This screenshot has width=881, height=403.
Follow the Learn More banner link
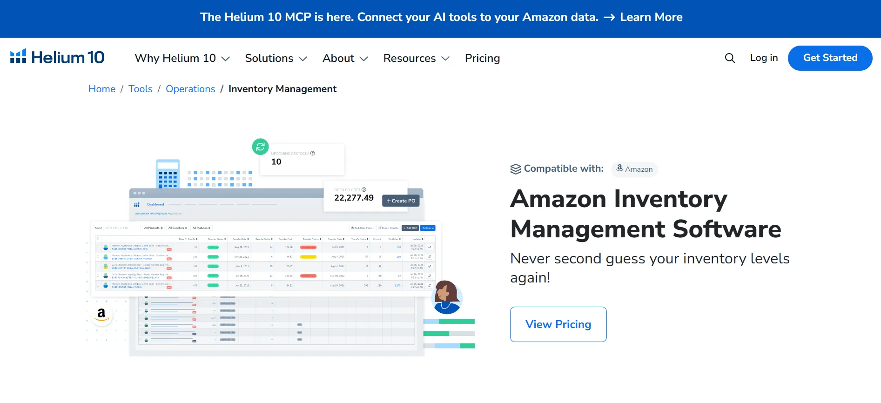point(651,17)
